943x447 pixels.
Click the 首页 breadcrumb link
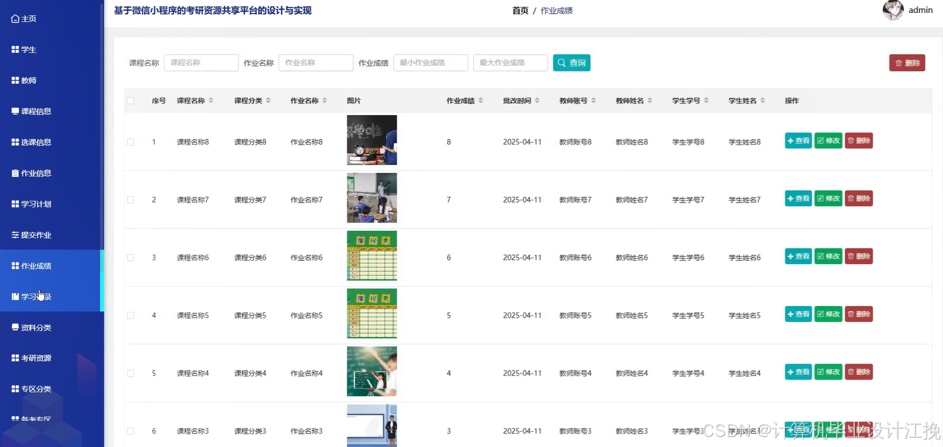click(x=520, y=11)
